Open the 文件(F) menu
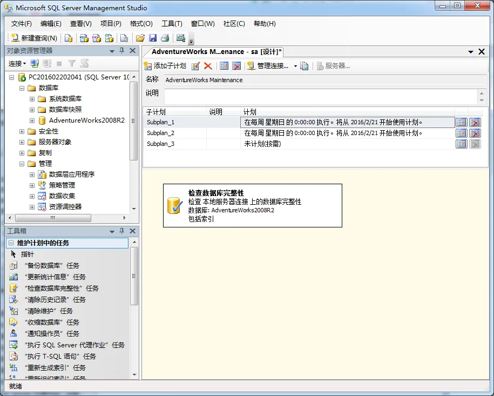 (22, 24)
